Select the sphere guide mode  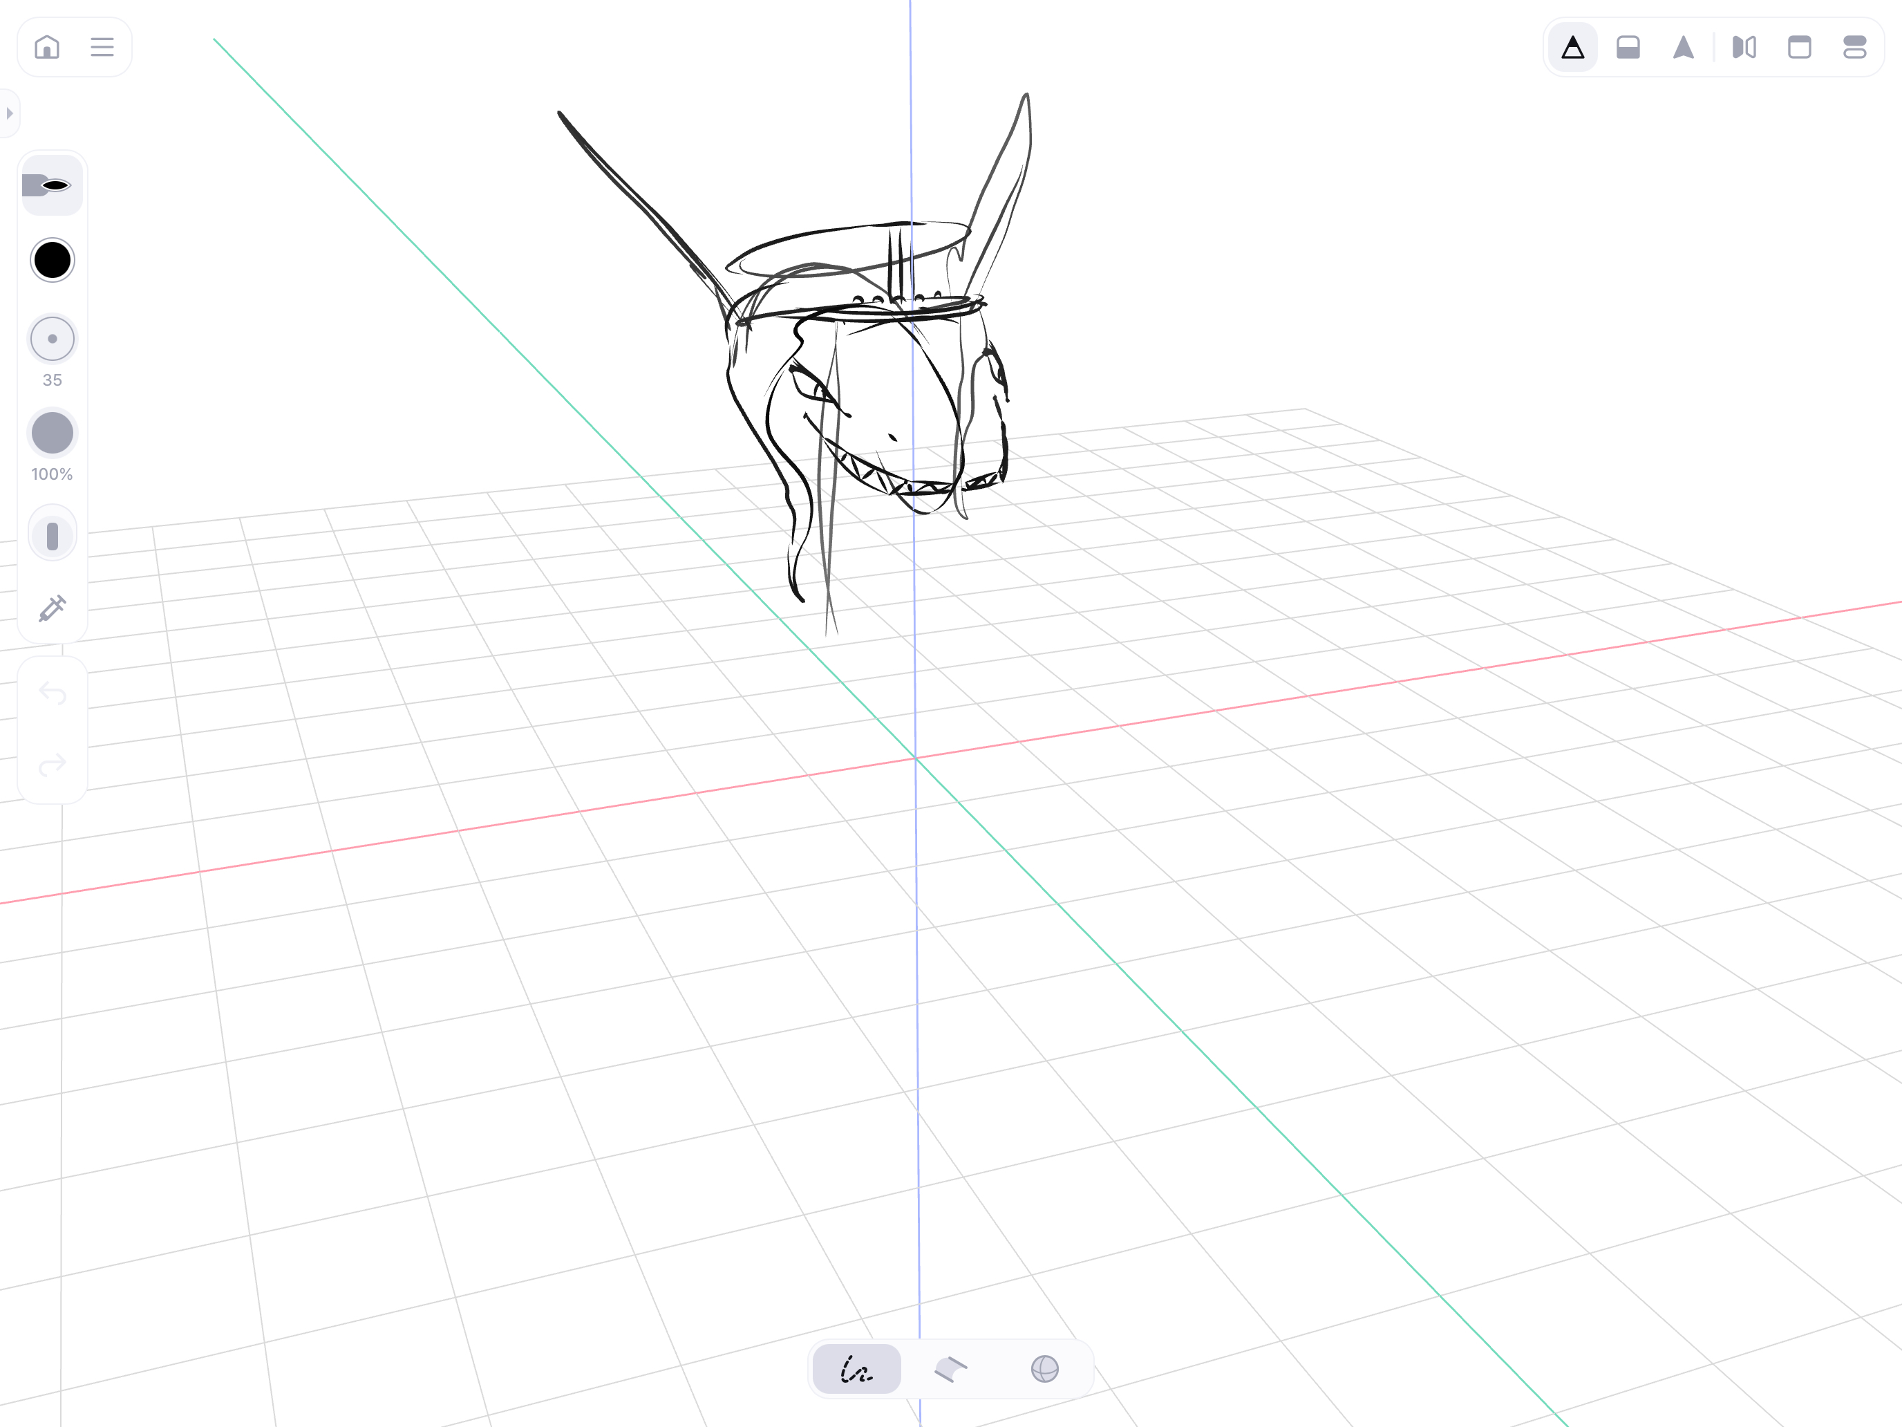(x=1044, y=1368)
